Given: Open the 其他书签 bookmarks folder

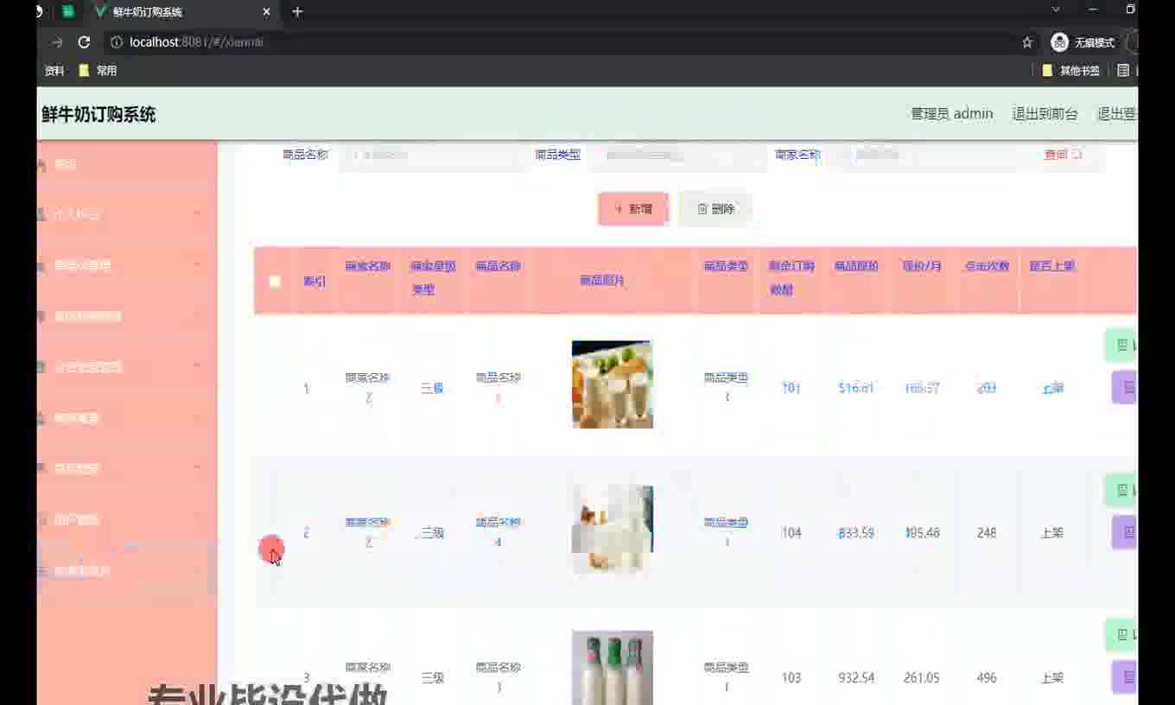Looking at the screenshot, I should point(1071,71).
